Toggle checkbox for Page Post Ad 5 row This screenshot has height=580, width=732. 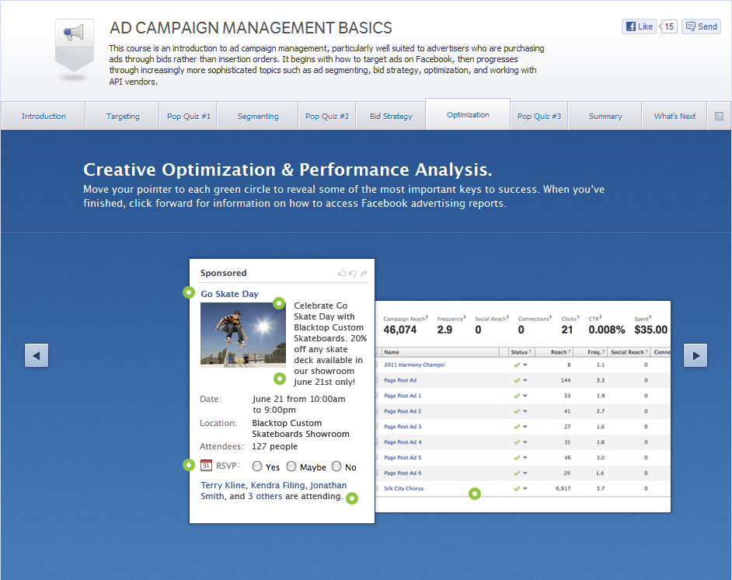(x=376, y=457)
